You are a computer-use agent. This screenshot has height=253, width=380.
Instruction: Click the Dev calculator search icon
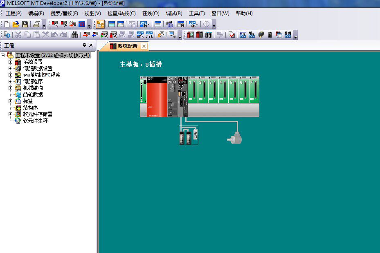pos(140,35)
